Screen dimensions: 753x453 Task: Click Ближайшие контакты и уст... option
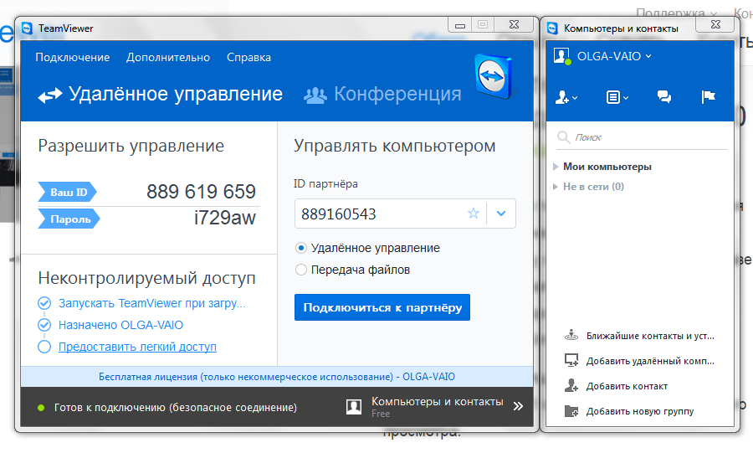click(650, 336)
